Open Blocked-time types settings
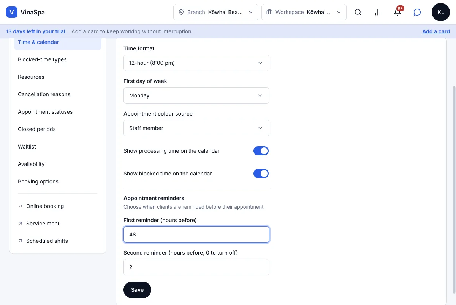Viewport: 456px width, 305px height. click(x=58, y=59)
